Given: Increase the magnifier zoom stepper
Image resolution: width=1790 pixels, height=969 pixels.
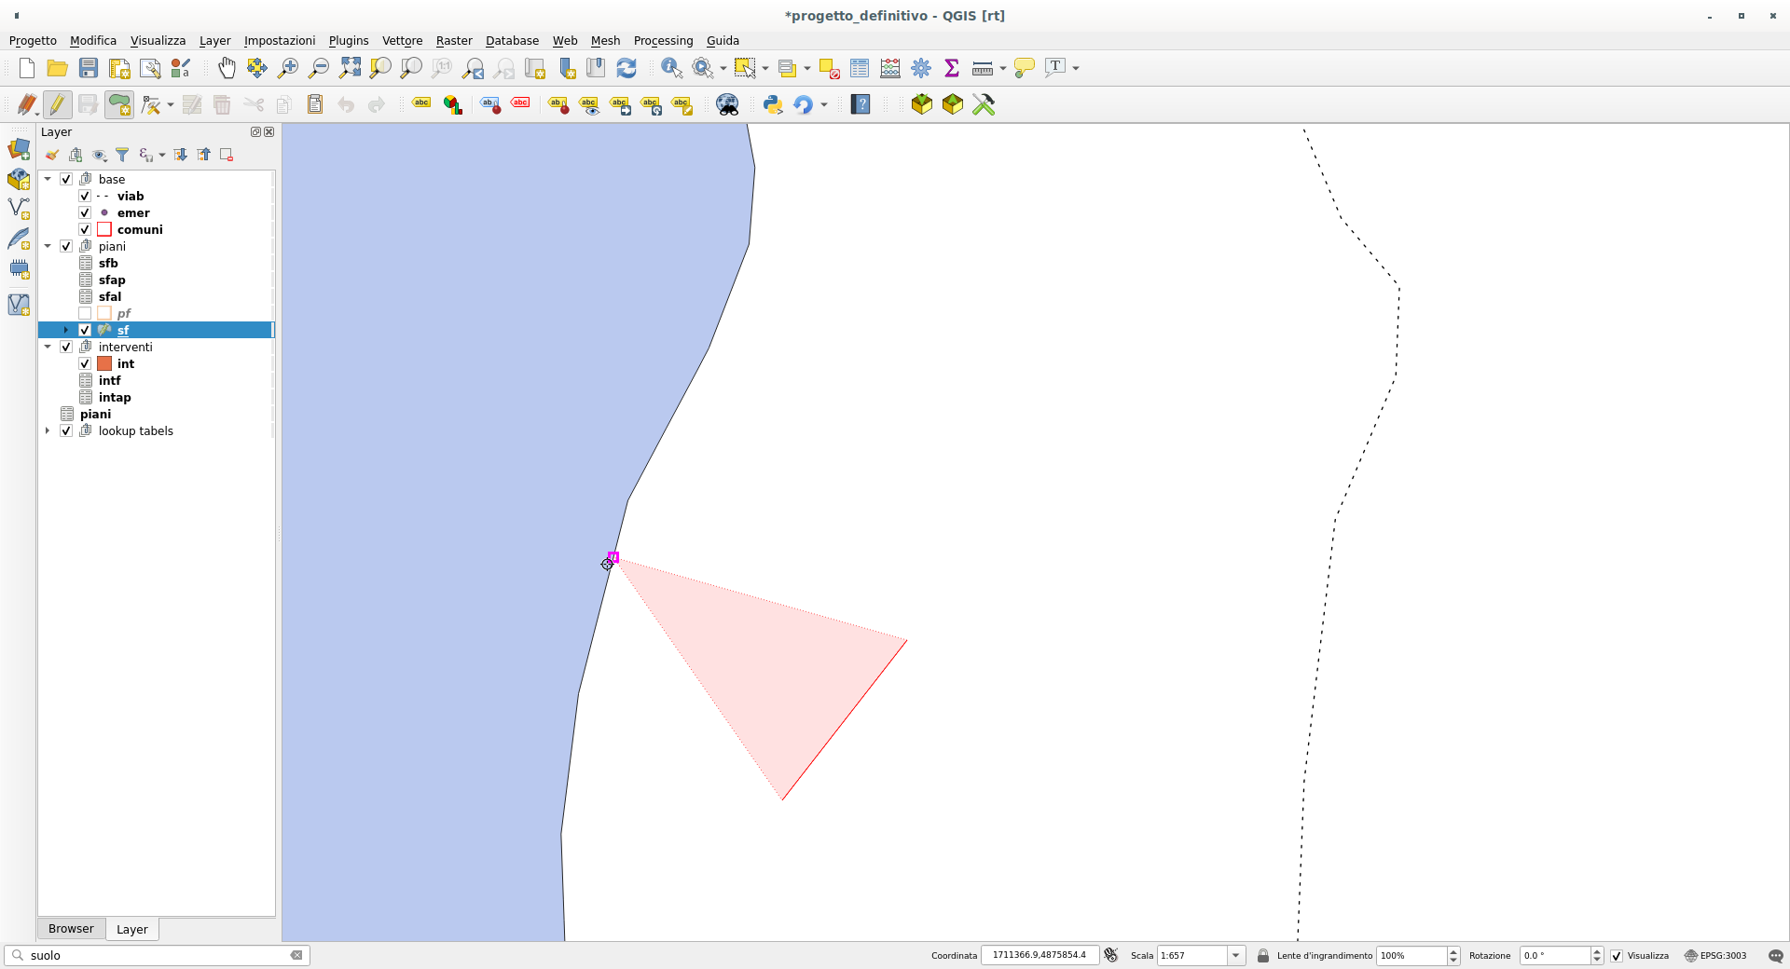Looking at the screenshot, I should tap(1453, 951).
